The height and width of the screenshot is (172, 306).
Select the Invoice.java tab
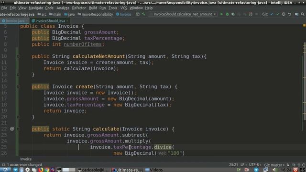(x=15, y=21)
